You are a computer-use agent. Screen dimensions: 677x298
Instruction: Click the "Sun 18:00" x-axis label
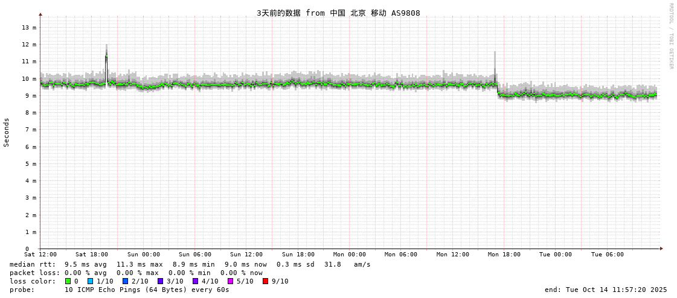298,255
